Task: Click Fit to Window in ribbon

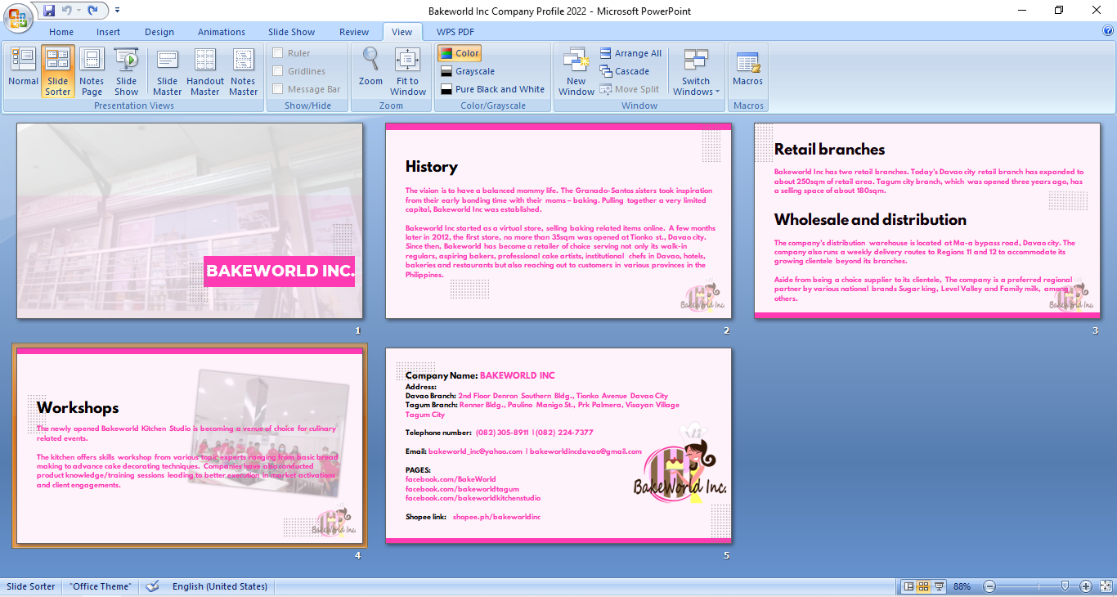Action: (408, 71)
